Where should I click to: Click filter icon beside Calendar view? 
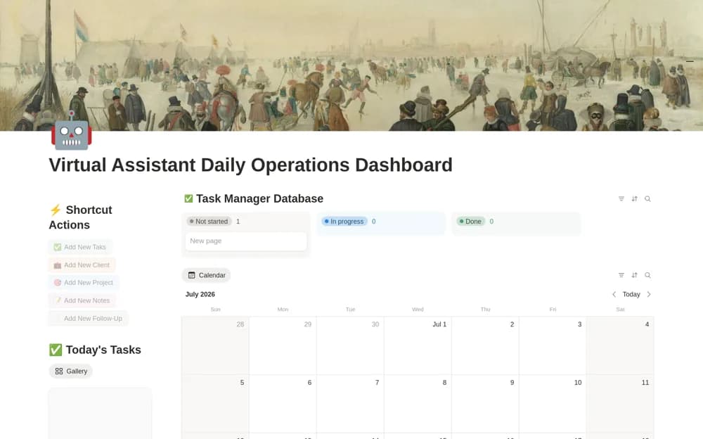coord(621,275)
